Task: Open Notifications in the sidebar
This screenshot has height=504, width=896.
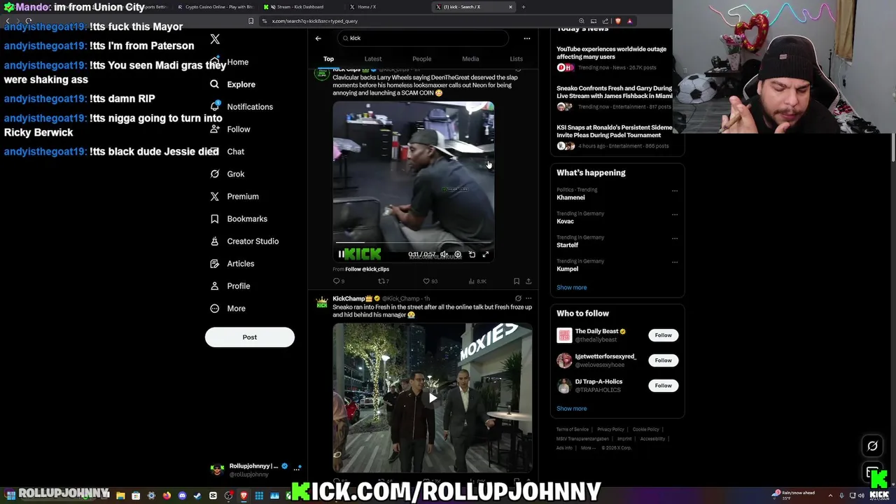Action: 241,106
